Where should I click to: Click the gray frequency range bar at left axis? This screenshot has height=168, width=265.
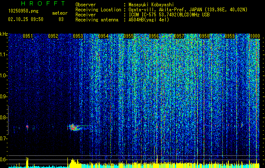click(8, 120)
